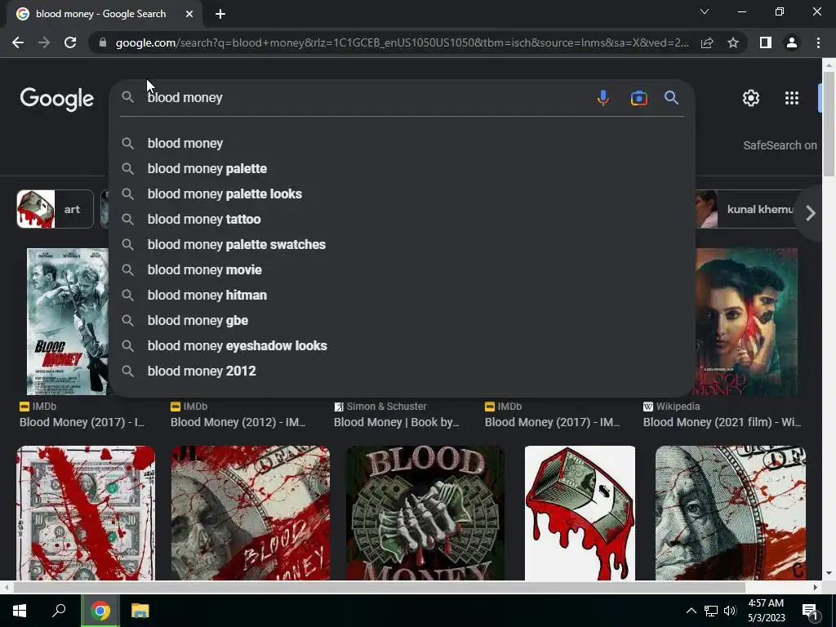Share this page from address bar
836x627 pixels.
tap(707, 42)
